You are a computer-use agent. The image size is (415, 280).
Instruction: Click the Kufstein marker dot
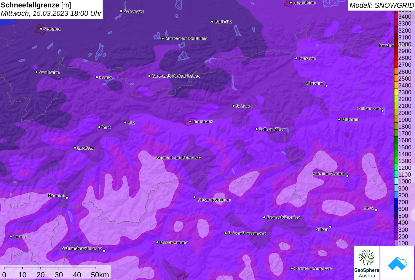pyautogui.click(x=296, y=58)
